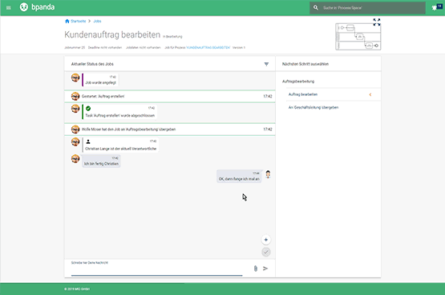Click avatar on the 'Gestartet' row
Screen dimensions: 445x295
(x=75, y=96)
